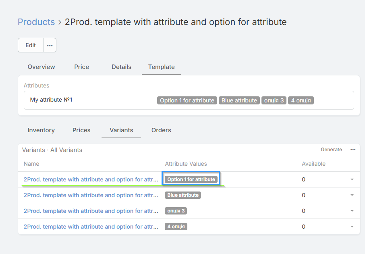Click the Edit button
The width and height of the screenshot is (365, 254).
click(31, 45)
